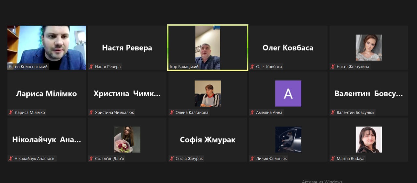Screen dimensions: 417x183
Task: Click the small Ніколайчук Анастасія name label
Action: pyautogui.click(x=35, y=159)
